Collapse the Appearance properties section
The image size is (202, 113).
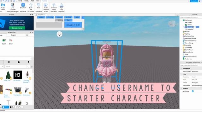point(181,68)
